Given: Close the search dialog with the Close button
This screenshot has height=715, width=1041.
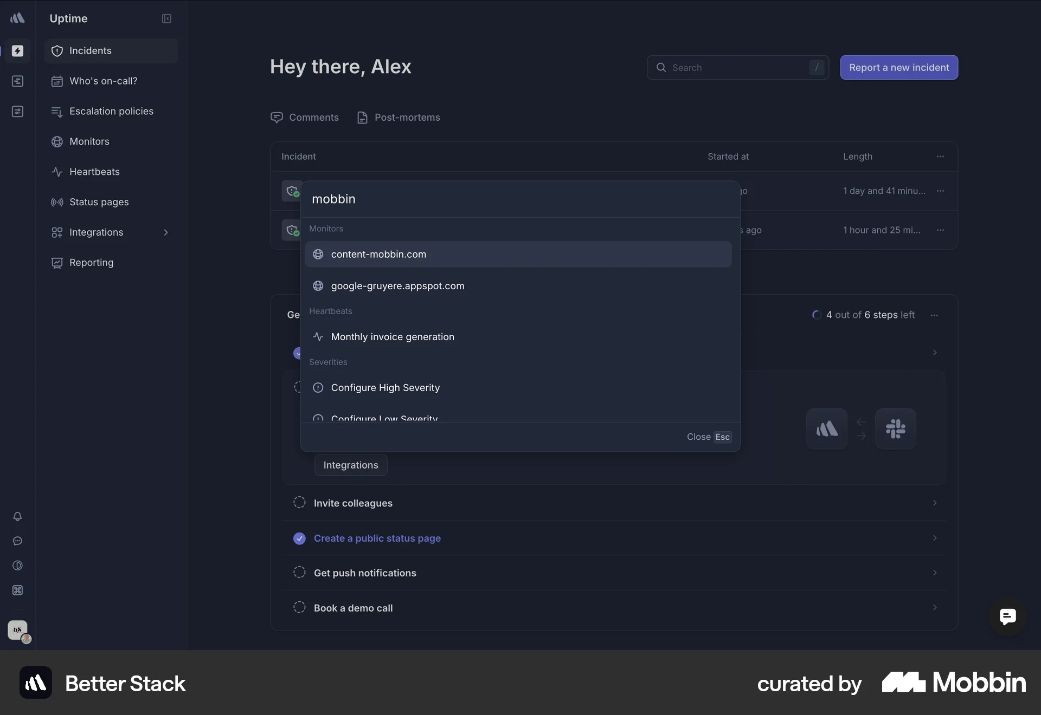Looking at the screenshot, I should pyautogui.click(x=698, y=437).
